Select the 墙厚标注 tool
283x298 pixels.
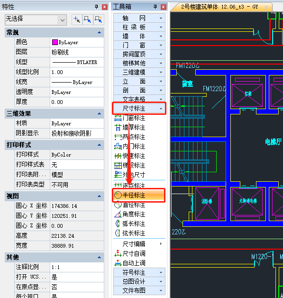(x=130, y=127)
